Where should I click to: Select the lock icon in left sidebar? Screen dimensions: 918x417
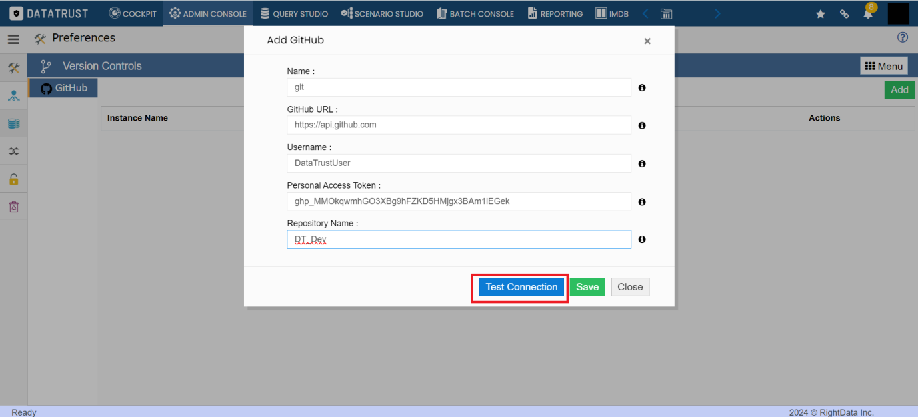(x=13, y=179)
